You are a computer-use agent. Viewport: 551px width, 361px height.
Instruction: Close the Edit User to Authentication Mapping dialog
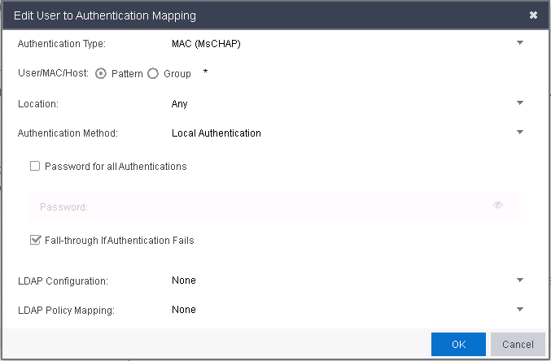click(x=533, y=15)
